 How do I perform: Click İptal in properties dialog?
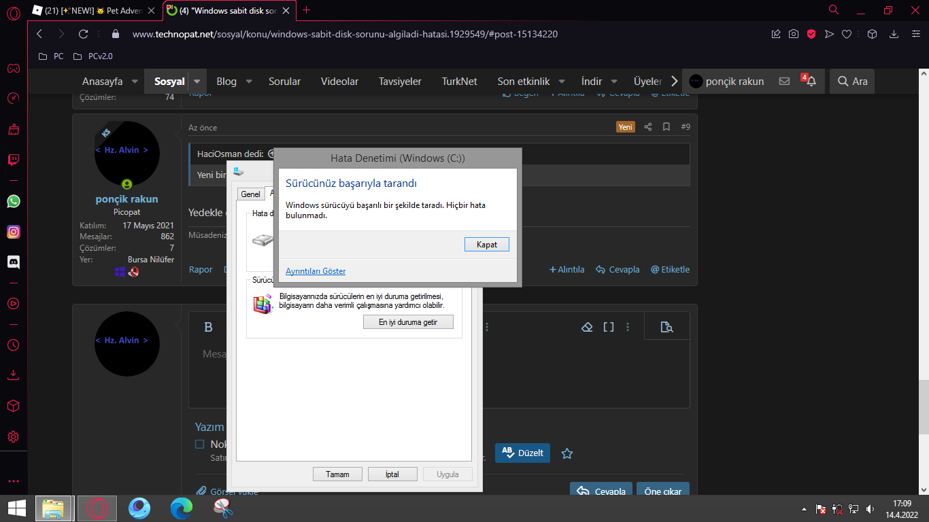(x=392, y=474)
